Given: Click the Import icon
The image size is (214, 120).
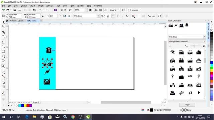Looking at the screenshot, I should pyautogui.click(x=61, y=10).
